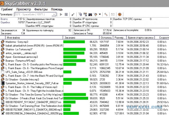Select the file anton_zacepin_-_uletaiu.mp3
169x115 pixels.
tap(21, 53)
